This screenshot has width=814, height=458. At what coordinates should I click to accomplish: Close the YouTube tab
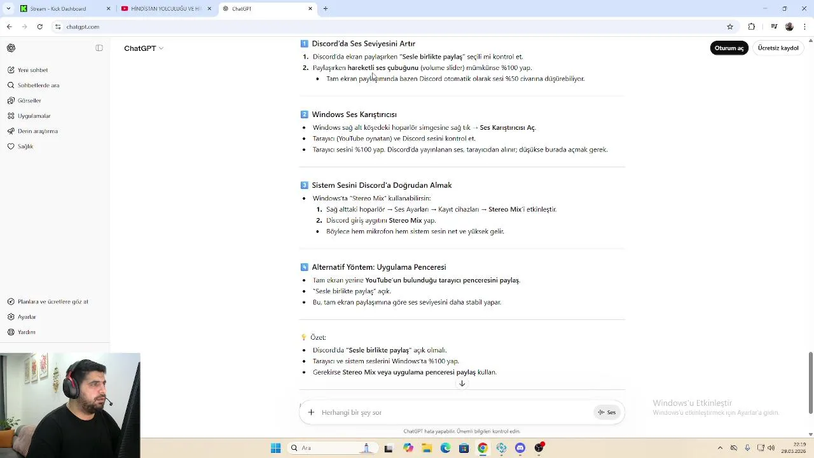coord(209,9)
